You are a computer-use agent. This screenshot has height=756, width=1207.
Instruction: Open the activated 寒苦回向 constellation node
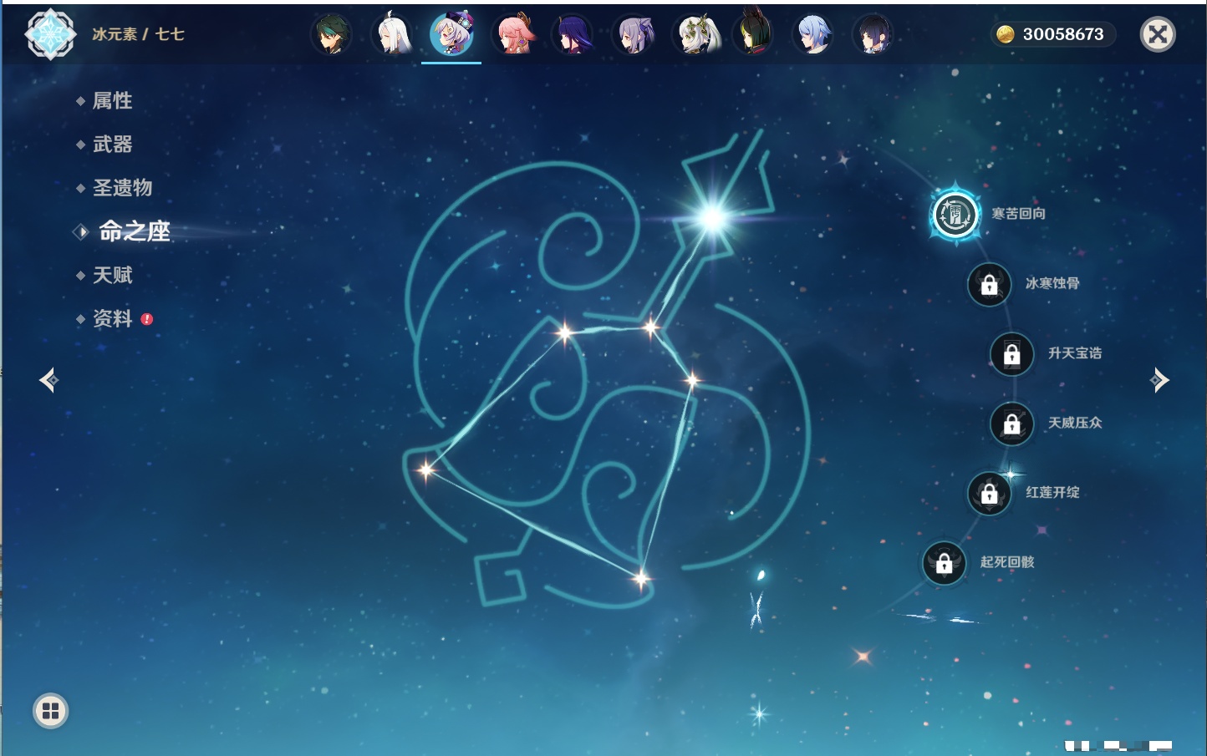955,215
